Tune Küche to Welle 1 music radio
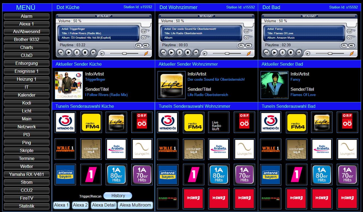363x212 pixels. 65,149
